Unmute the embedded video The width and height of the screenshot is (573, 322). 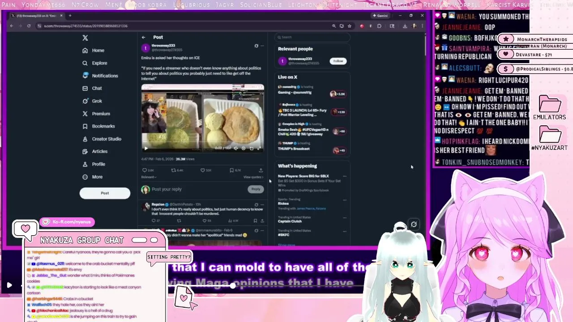pos(236,148)
